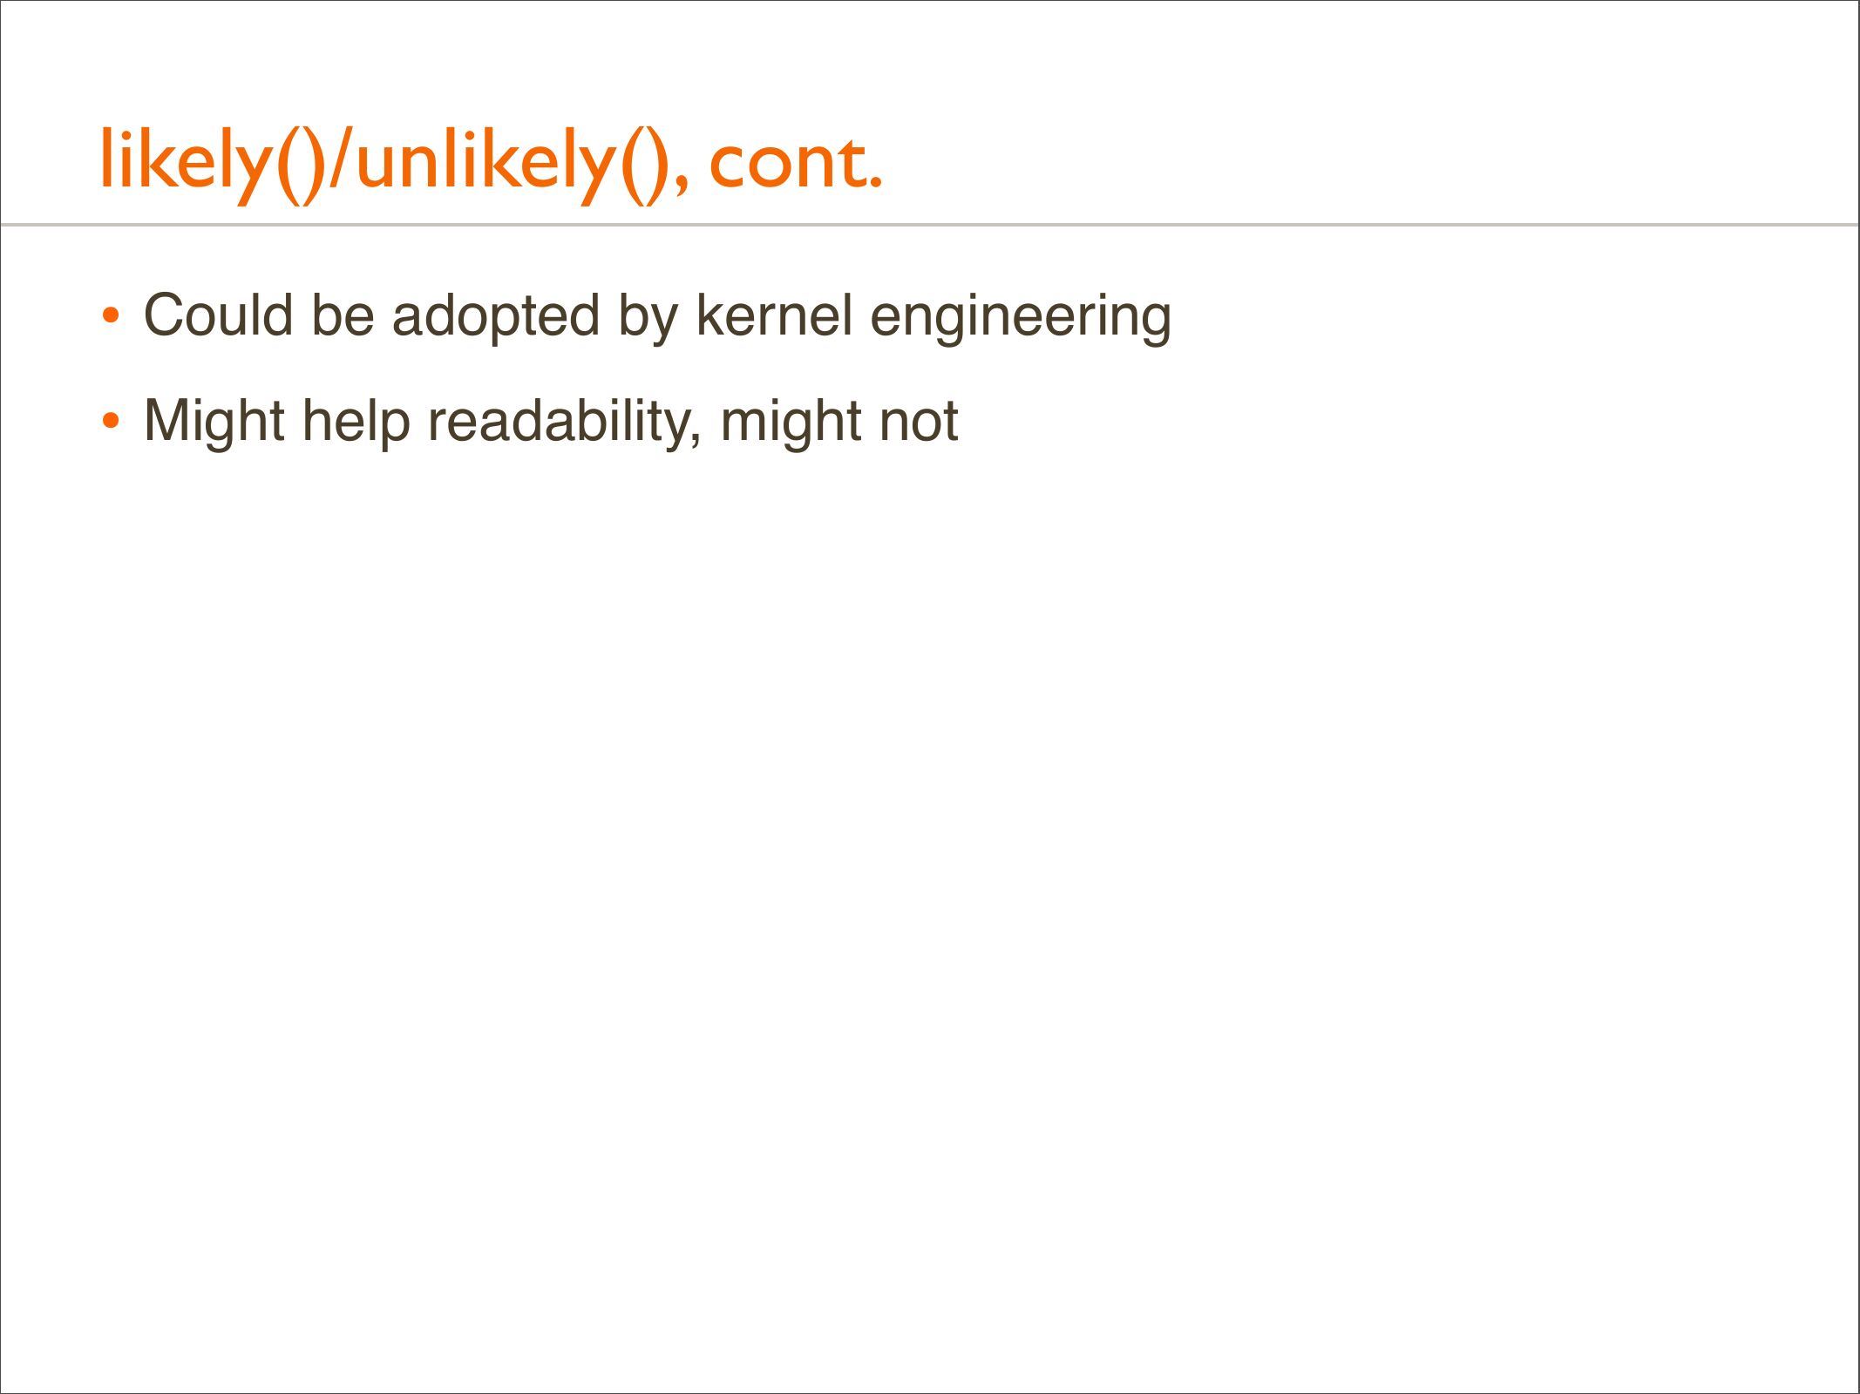Click the orange bullet before 'Might help'
The height and width of the screenshot is (1394, 1860).
pos(110,422)
